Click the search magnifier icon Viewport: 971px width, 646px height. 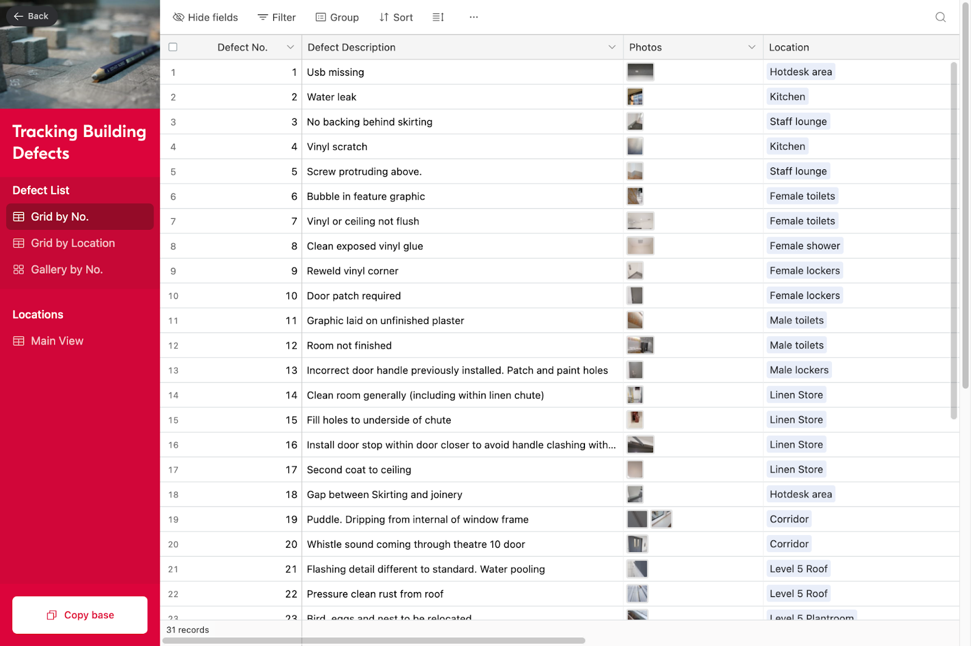(940, 17)
